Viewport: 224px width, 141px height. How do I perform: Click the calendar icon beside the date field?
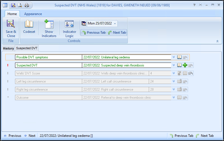coord(84,24)
